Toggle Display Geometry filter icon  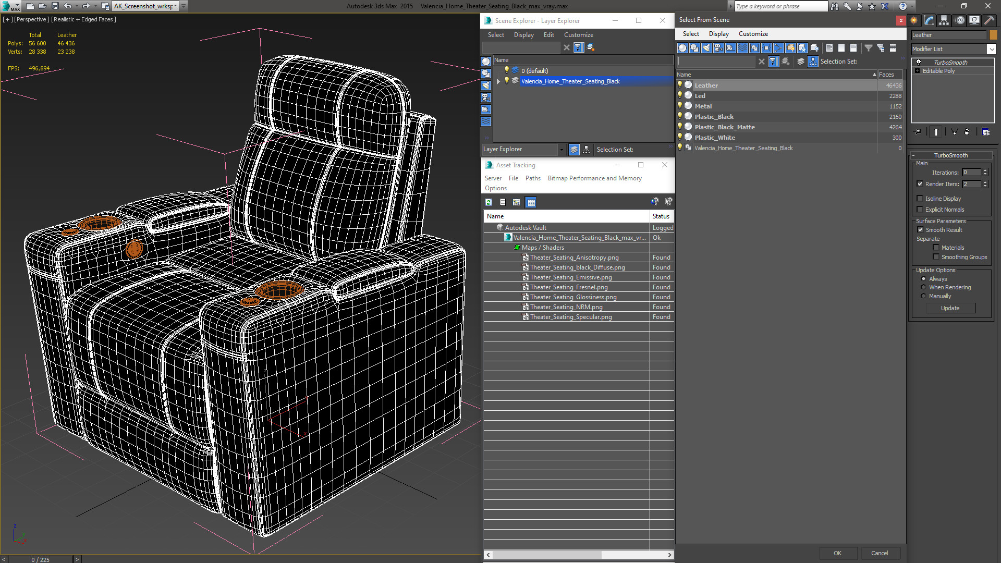(x=682, y=48)
